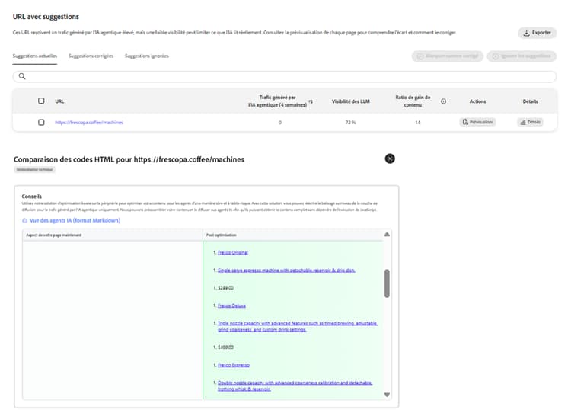Click the grey tag under the comparison title

tap(34, 169)
